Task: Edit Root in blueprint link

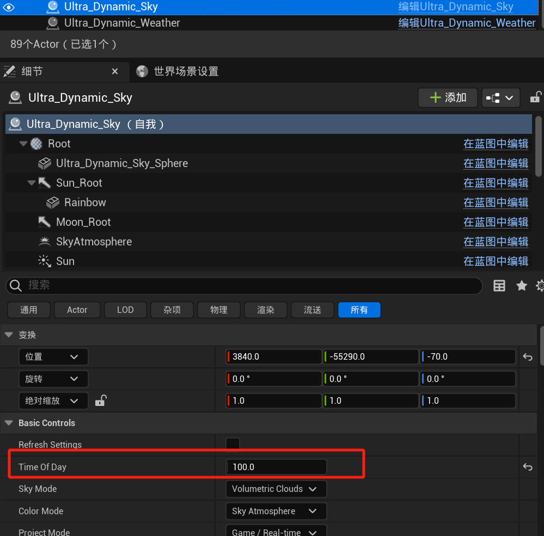Action: point(496,144)
